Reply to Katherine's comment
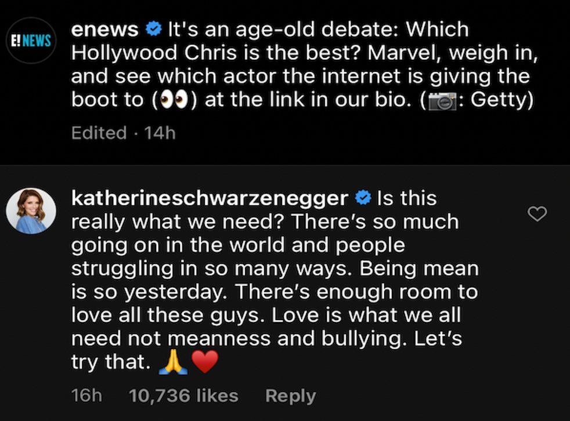Screen dimensions: 570x421 coord(290,395)
